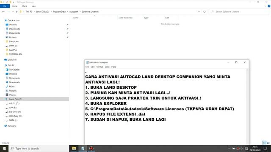Screen dimensions: 271x152
Task: Open Desktop under Quick access
Action: (13, 24)
